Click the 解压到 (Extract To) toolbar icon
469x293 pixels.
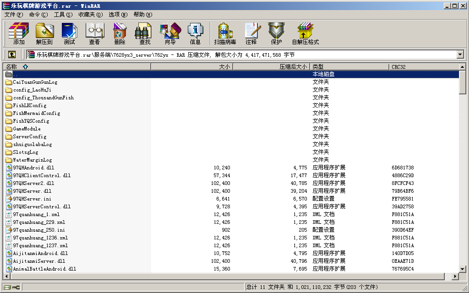coord(44,33)
